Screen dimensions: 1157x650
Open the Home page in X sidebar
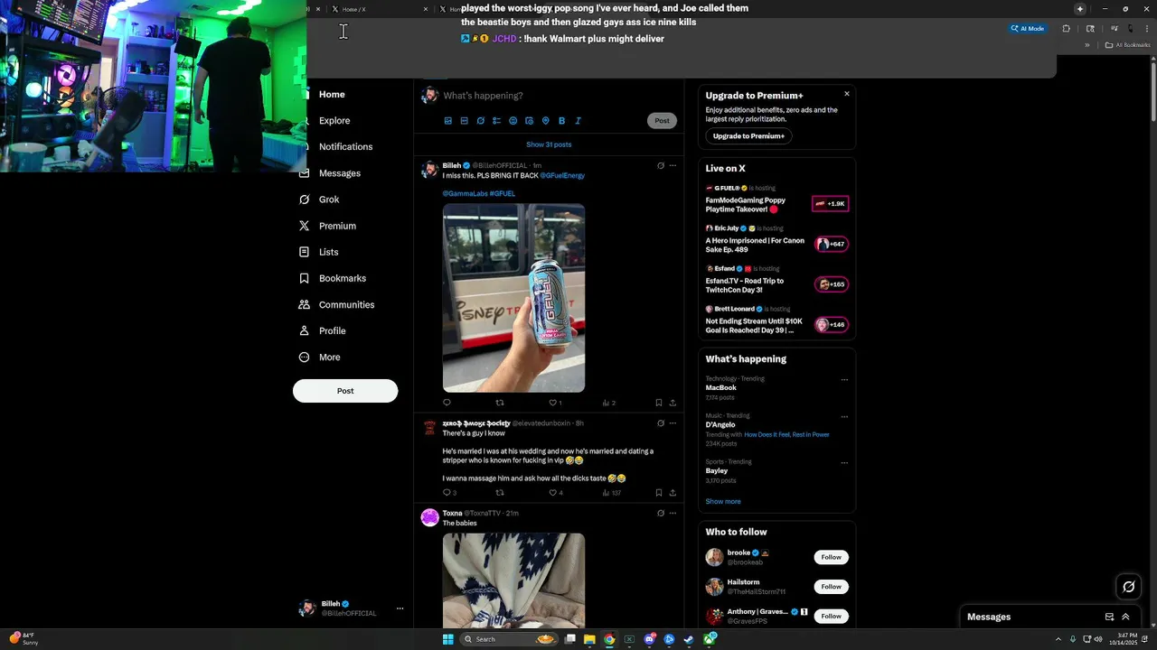pyautogui.click(x=331, y=95)
